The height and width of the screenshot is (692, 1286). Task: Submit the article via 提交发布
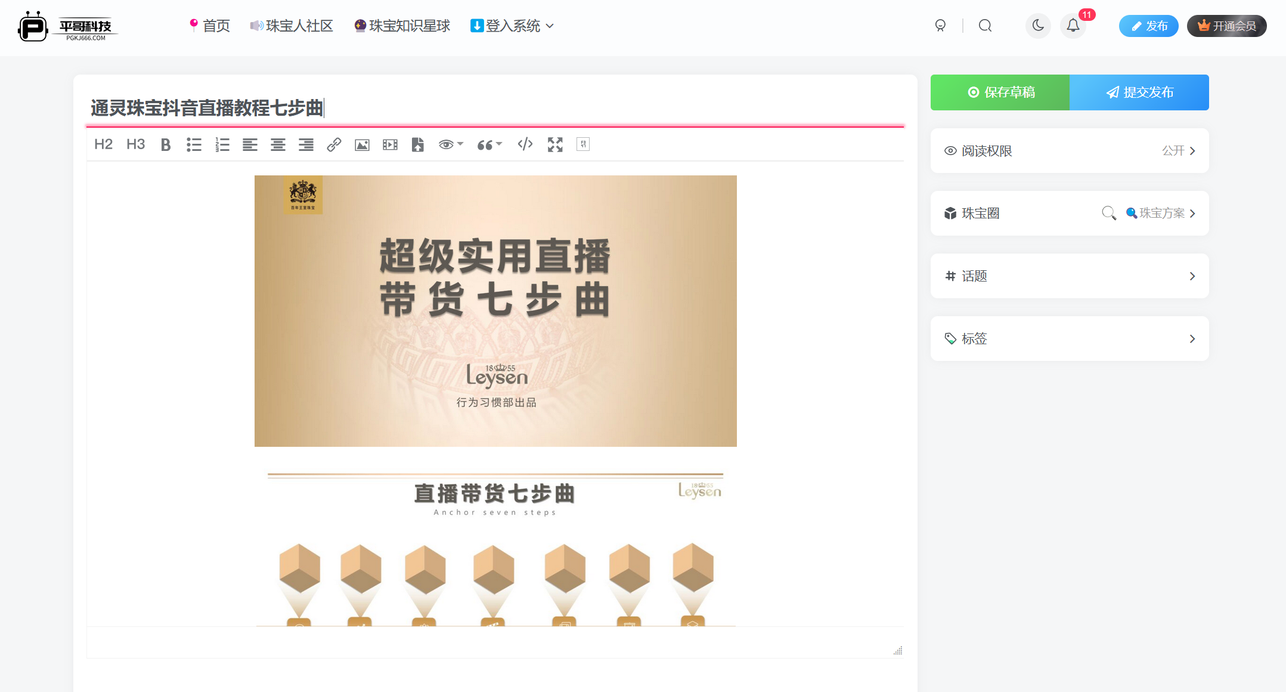coord(1139,92)
